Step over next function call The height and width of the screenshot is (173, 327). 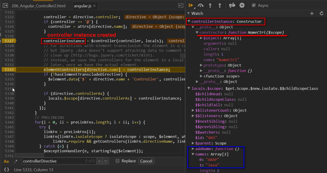tap(201, 5)
